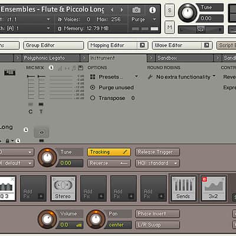Pop out the Wave Editor window icon
This screenshot has height=236, width=236.
206,45
